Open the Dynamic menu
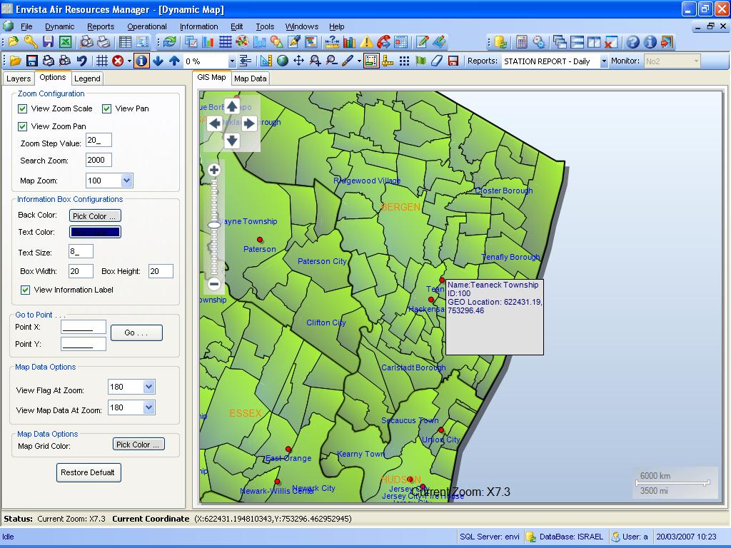The image size is (731, 548). click(x=59, y=26)
